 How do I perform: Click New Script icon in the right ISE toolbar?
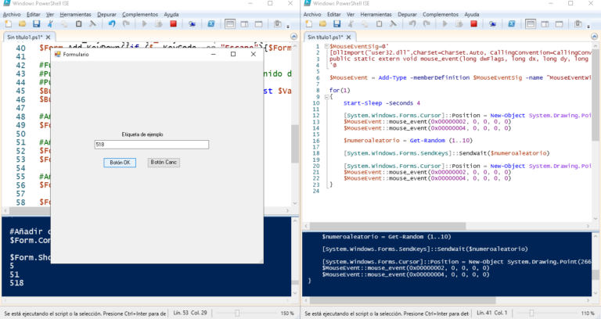[308, 24]
